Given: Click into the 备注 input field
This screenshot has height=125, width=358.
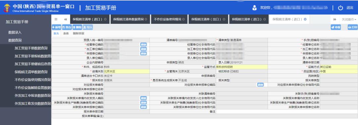Looking at the screenshot, I should coord(287,111).
